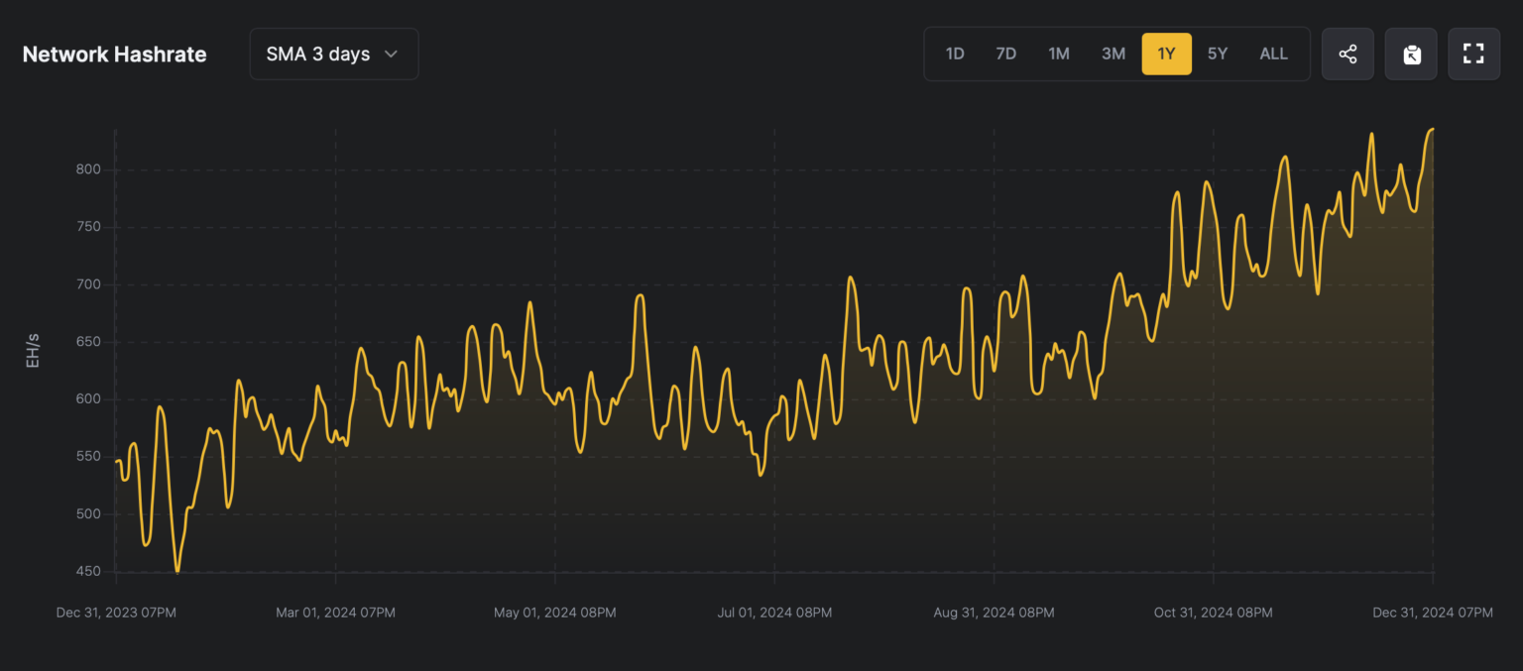Click the EH/s vertical axis label

pyautogui.click(x=33, y=351)
